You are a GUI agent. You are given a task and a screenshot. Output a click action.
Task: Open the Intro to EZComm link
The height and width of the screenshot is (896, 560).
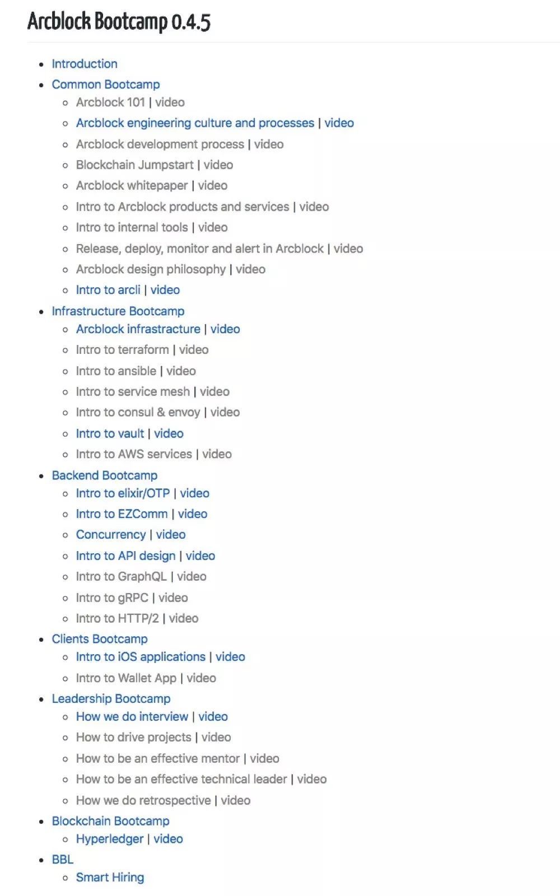[122, 514]
